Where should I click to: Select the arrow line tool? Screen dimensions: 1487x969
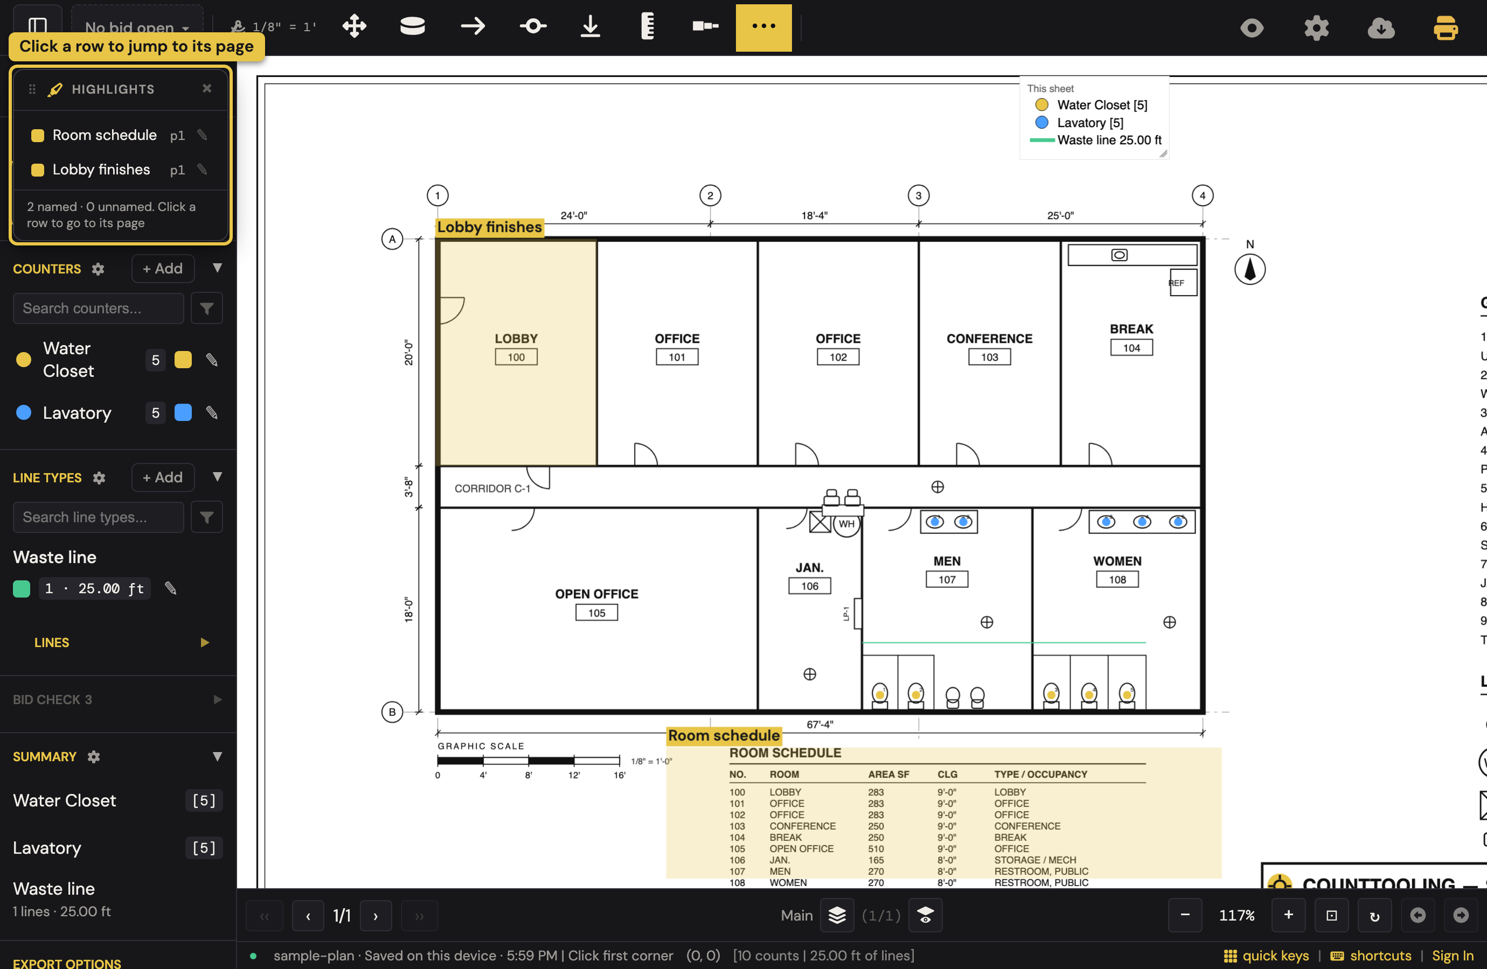pyautogui.click(x=473, y=26)
